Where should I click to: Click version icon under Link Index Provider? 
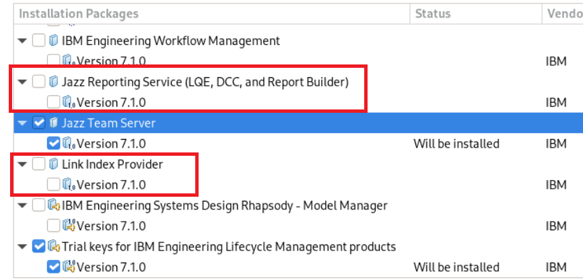pos(69,185)
